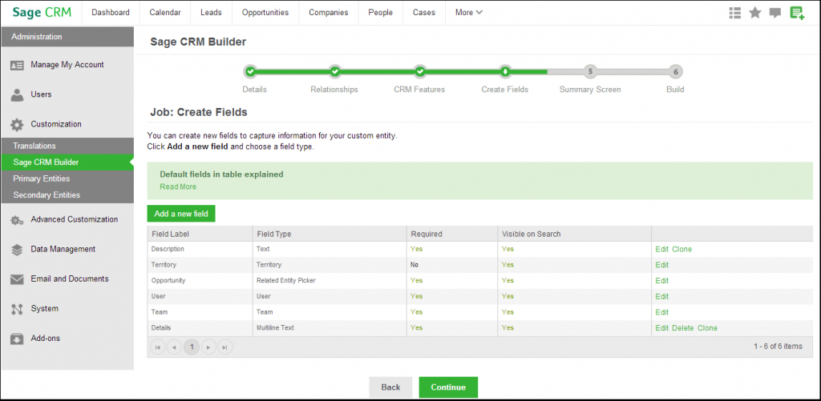This screenshot has width=821, height=401.
Task: Click the Manage My Account card icon
Action: tap(18, 66)
